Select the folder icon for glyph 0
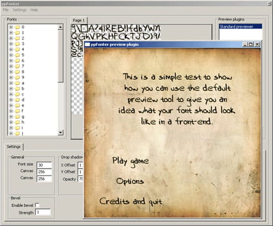 pyautogui.click(x=17, y=27)
